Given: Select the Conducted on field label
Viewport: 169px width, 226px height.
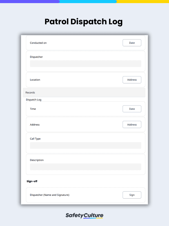Looking at the screenshot, I should [39, 43].
